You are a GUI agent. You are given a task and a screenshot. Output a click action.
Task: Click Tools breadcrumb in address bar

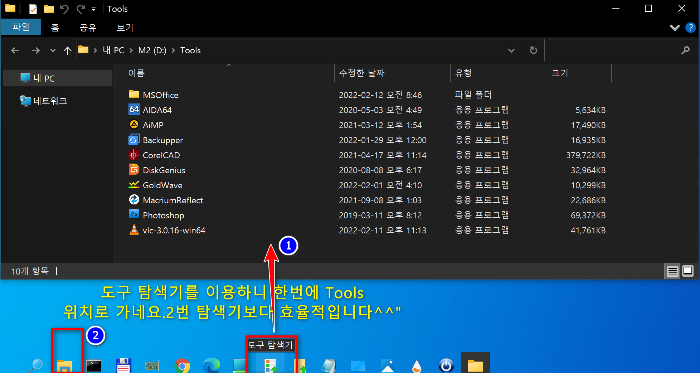190,50
